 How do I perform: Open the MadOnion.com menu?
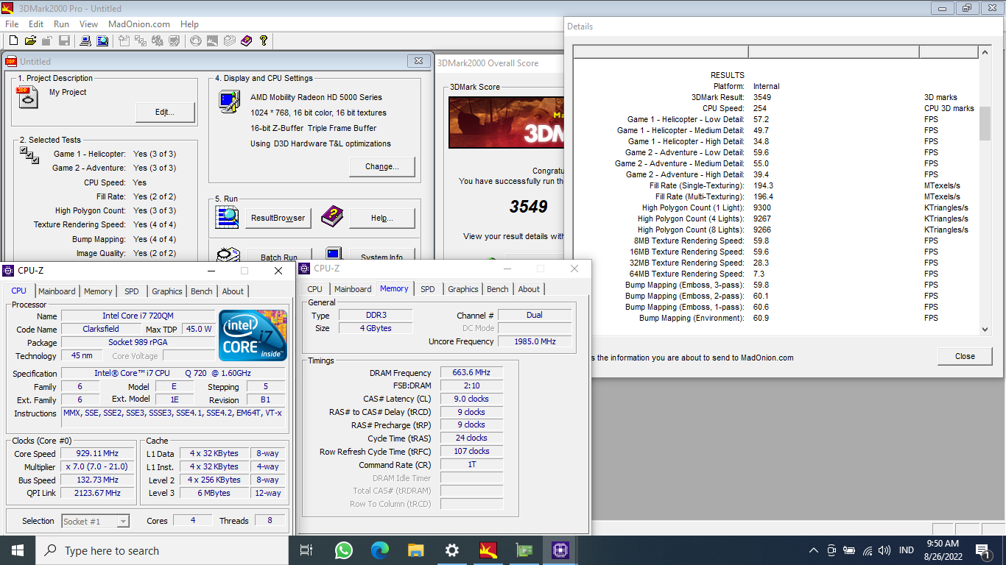pyautogui.click(x=139, y=24)
